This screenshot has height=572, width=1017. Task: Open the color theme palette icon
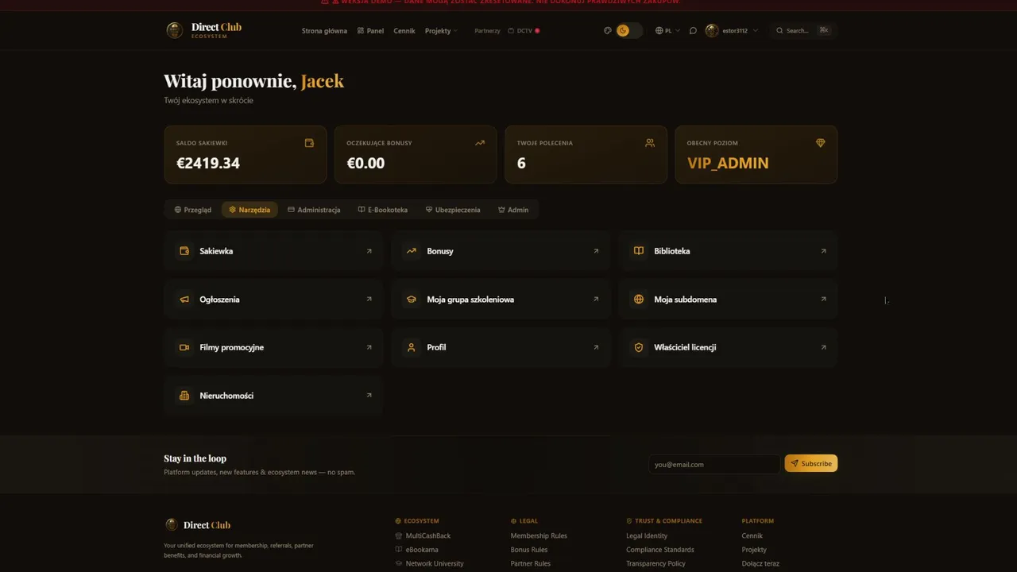(608, 30)
